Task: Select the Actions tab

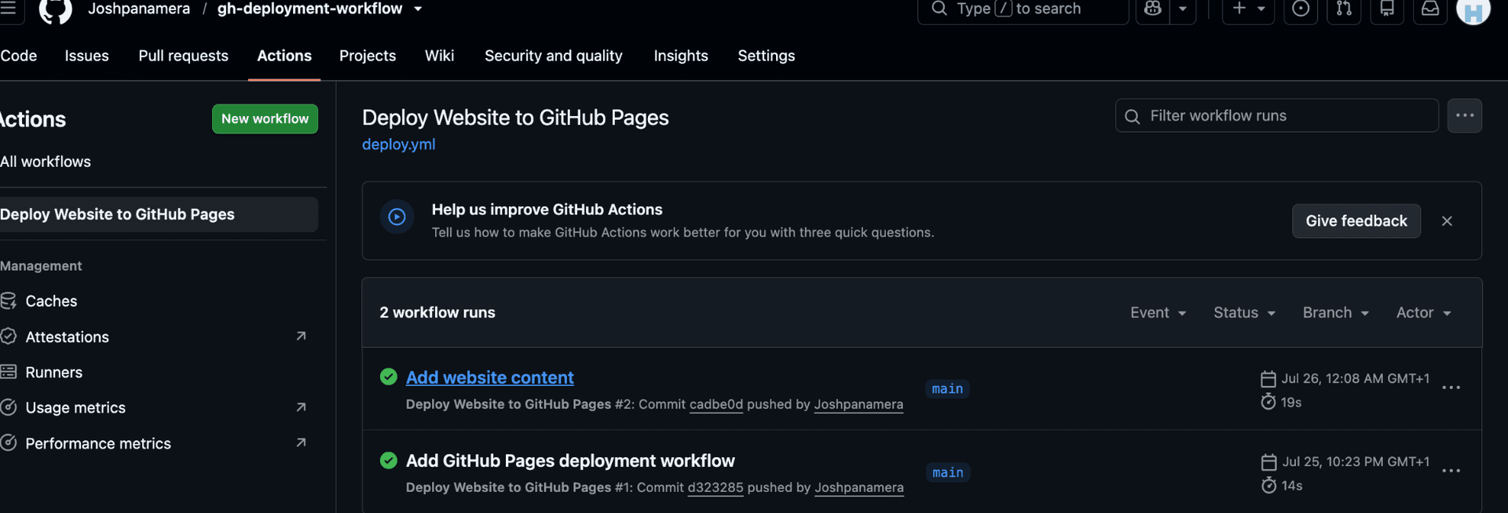Action: click(x=284, y=56)
